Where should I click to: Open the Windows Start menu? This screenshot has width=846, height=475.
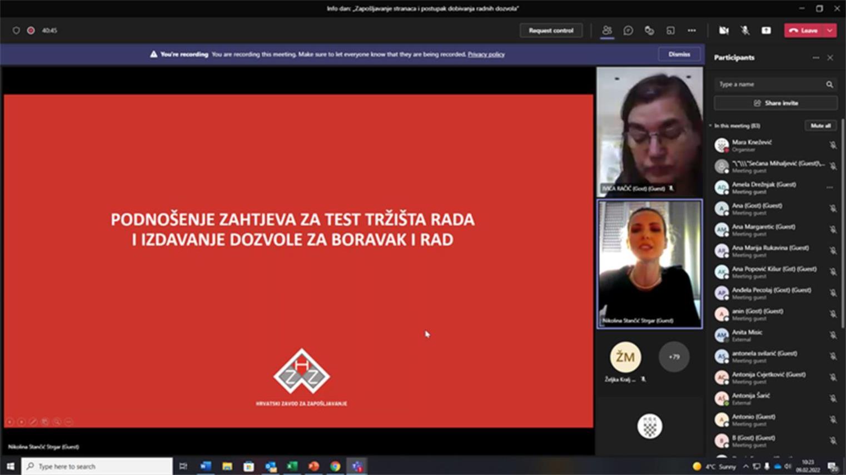coord(10,466)
